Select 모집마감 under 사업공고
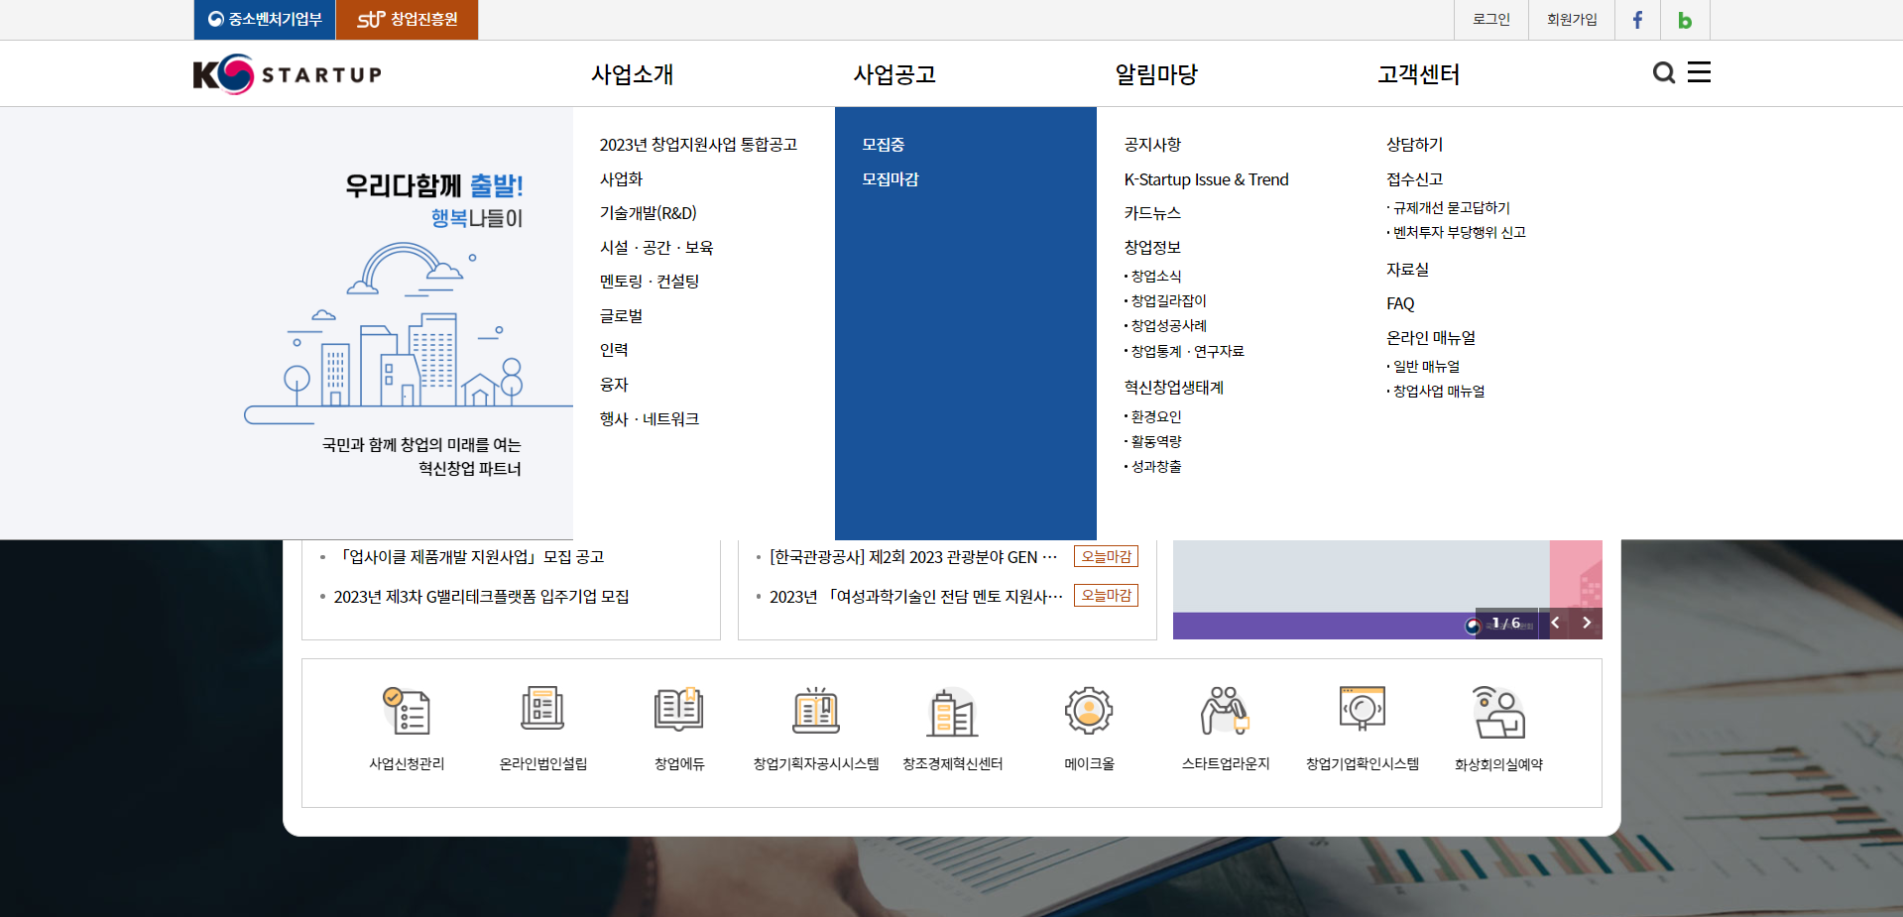 (x=890, y=179)
